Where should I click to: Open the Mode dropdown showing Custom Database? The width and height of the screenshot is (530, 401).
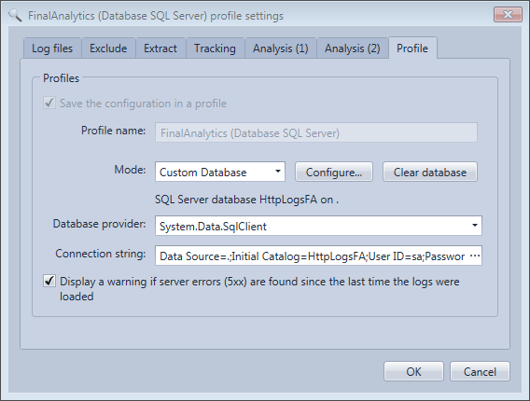coord(220,172)
